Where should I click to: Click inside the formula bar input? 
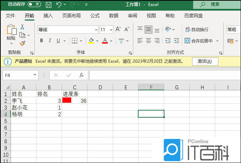click(x=165, y=75)
